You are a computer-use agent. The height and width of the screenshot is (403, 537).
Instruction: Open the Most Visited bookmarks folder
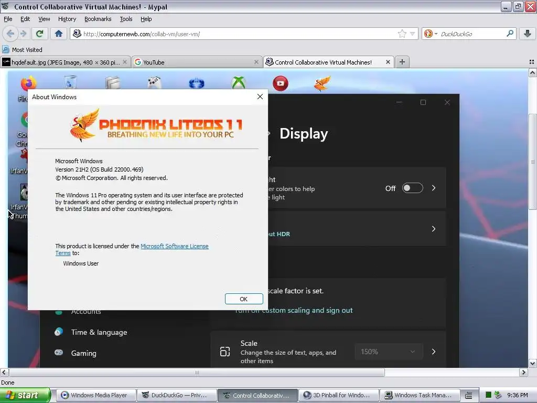click(x=22, y=50)
